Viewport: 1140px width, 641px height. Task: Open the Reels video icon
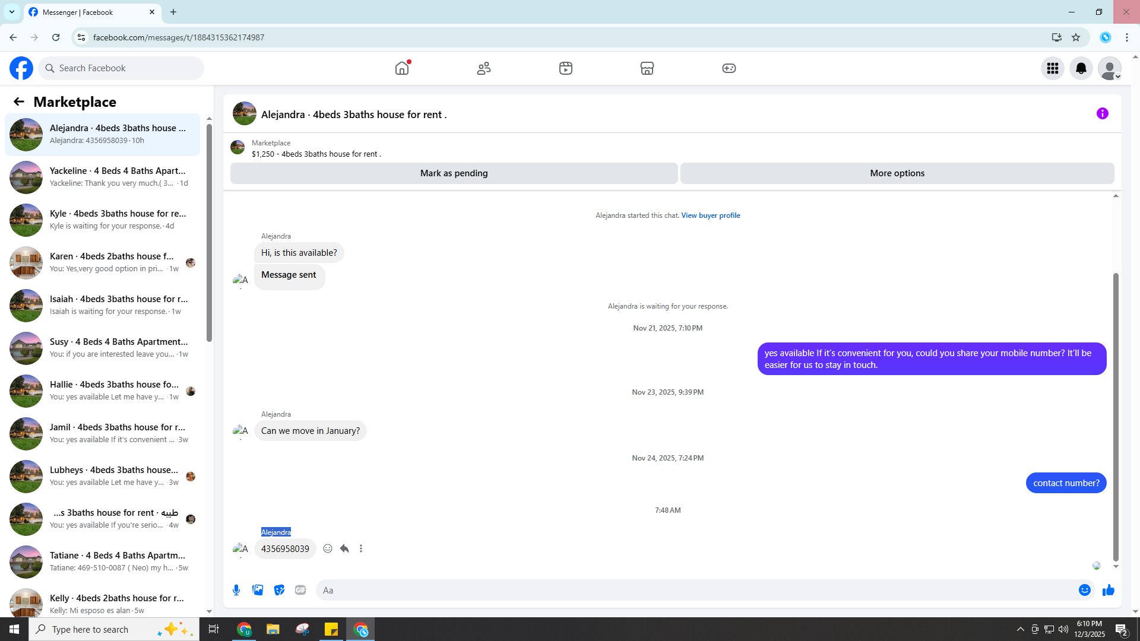pos(566,68)
